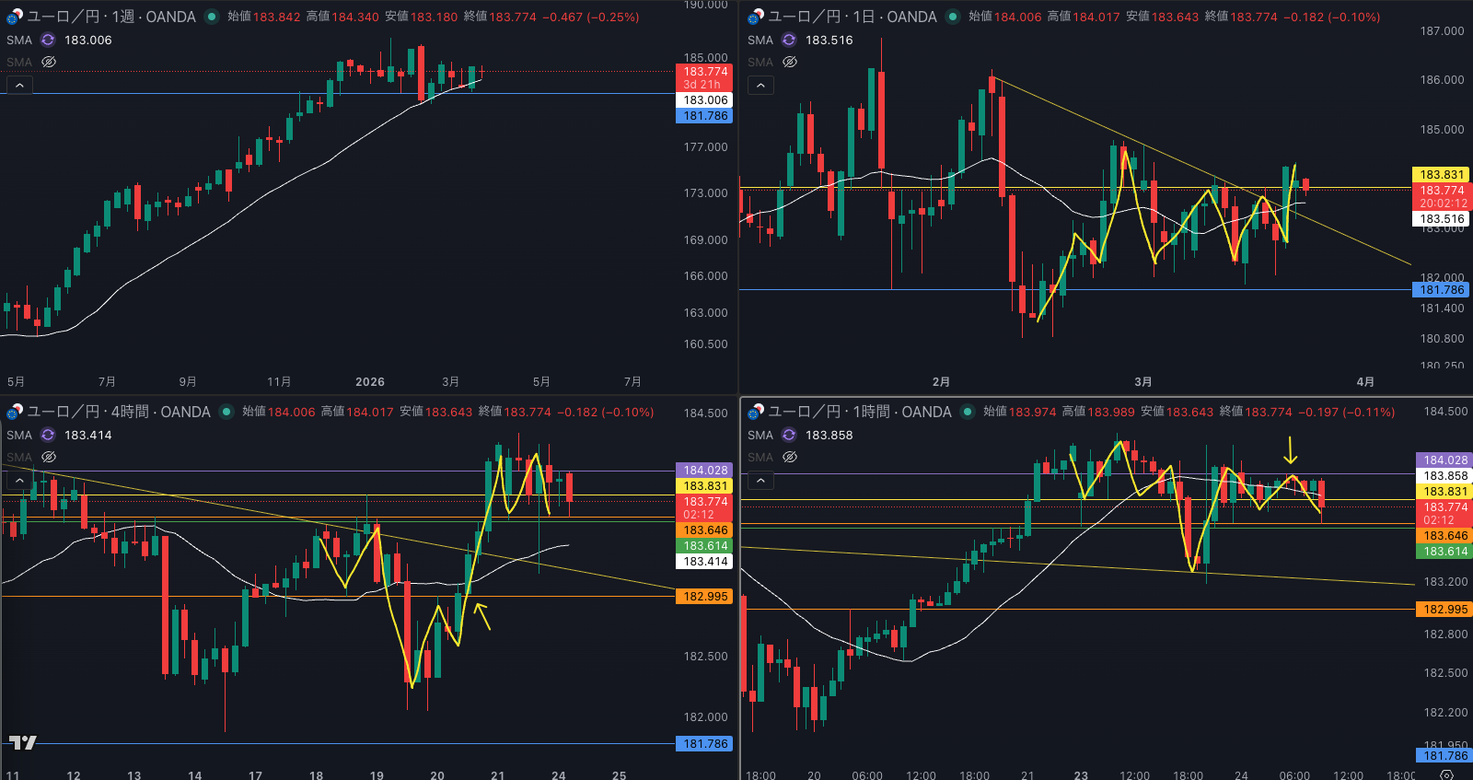Click the purple SMA source icon on 1-hour chart

point(789,435)
